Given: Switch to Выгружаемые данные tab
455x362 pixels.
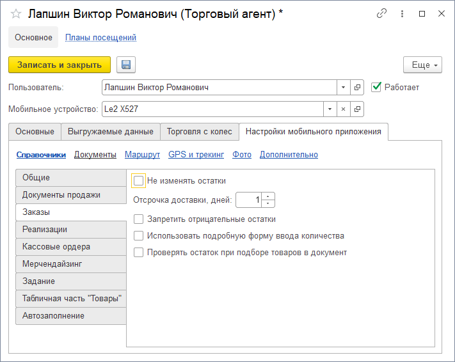Looking at the screenshot, I should [x=111, y=132].
